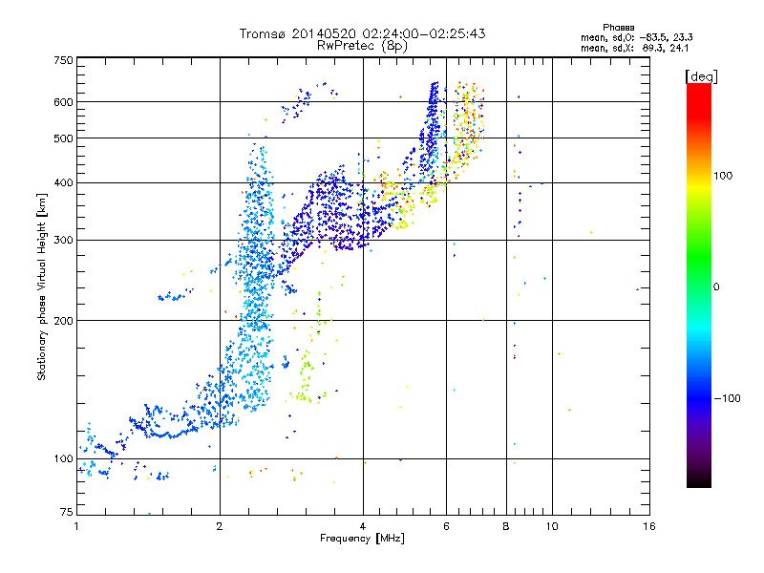Click the y-axis tick label '400'
This screenshot has height=573, width=764.
point(63,182)
